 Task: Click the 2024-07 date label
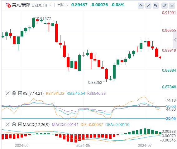click(145, 146)
